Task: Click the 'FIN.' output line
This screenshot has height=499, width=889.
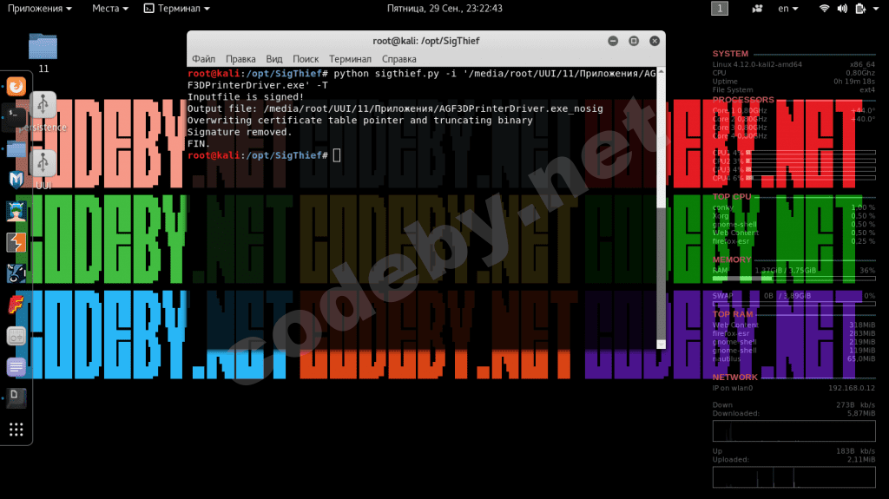Action: tap(199, 144)
